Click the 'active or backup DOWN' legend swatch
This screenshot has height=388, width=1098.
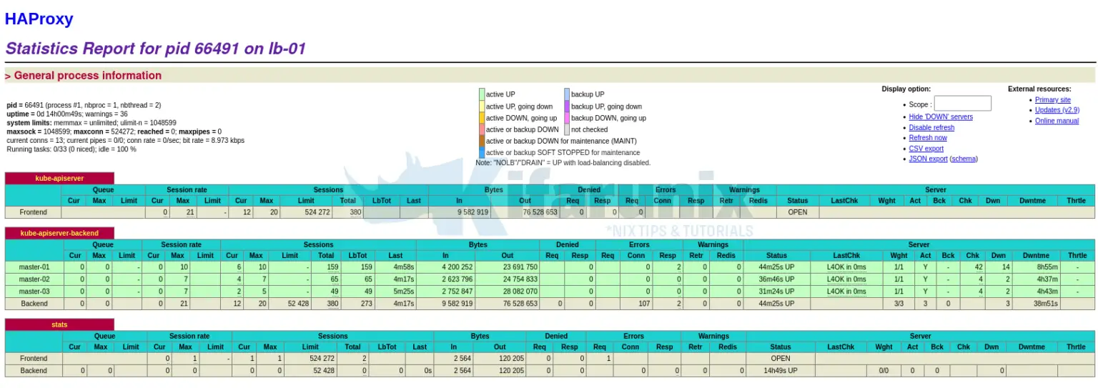[482, 129]
